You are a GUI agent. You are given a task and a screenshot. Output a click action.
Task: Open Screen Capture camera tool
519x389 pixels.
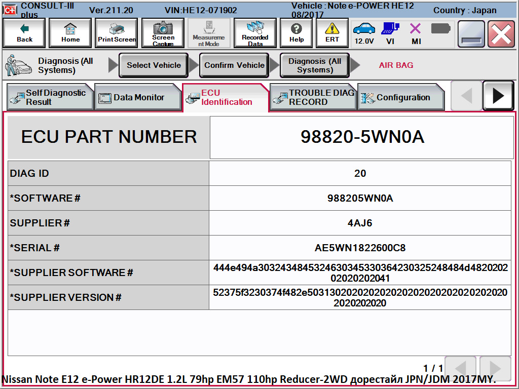(163, 33)
